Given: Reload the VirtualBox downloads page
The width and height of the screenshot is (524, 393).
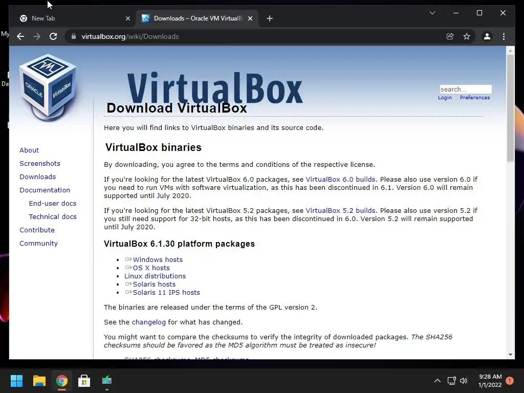Looking at the screenshot, I should click(x=53, y=36).
